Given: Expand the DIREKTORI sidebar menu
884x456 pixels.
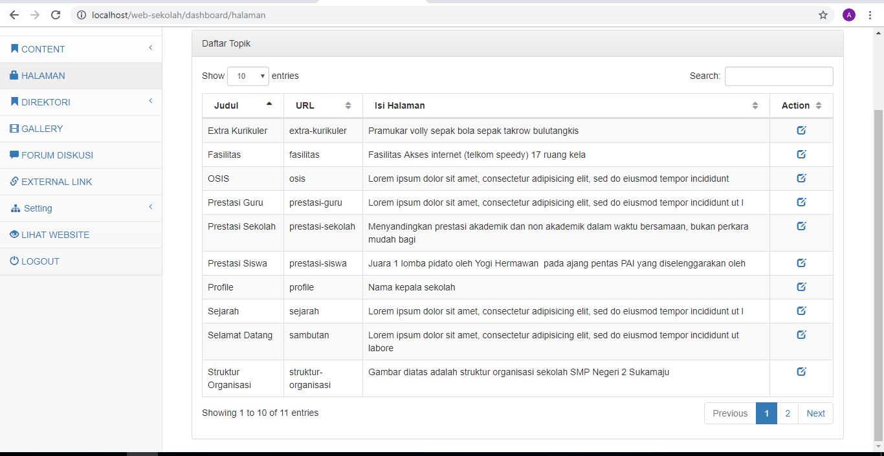Looking at the screenshot, I should pos(46,102).
